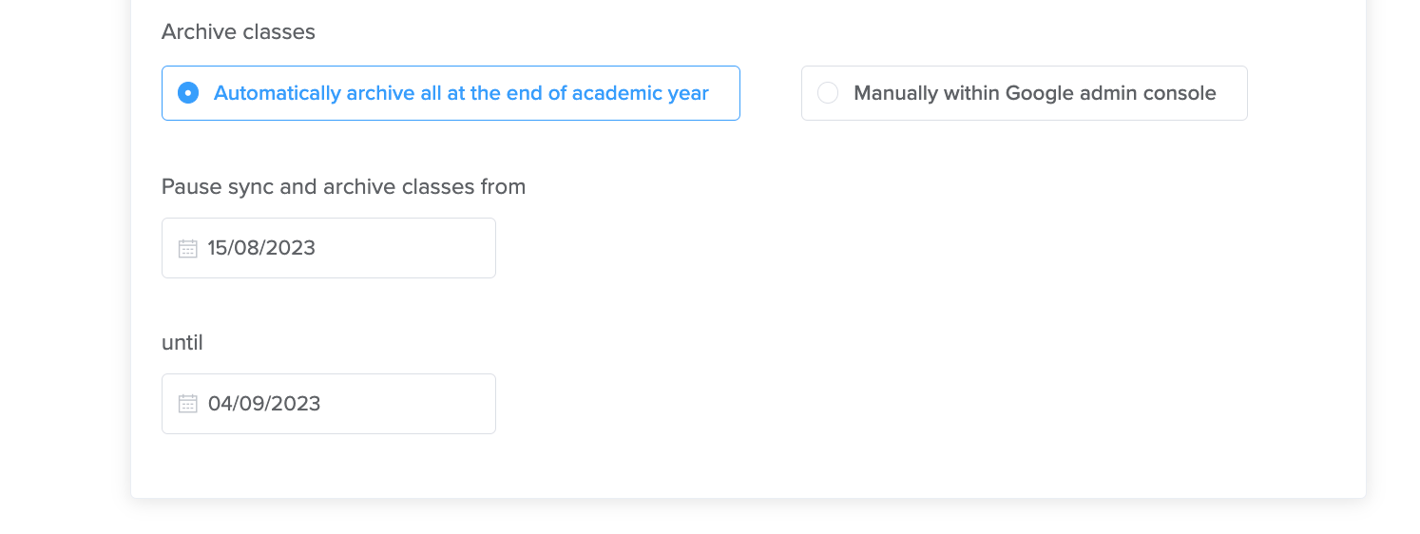Select the Manually within Google admin console radio circle
1420x534 pixels.
(828, 93)
